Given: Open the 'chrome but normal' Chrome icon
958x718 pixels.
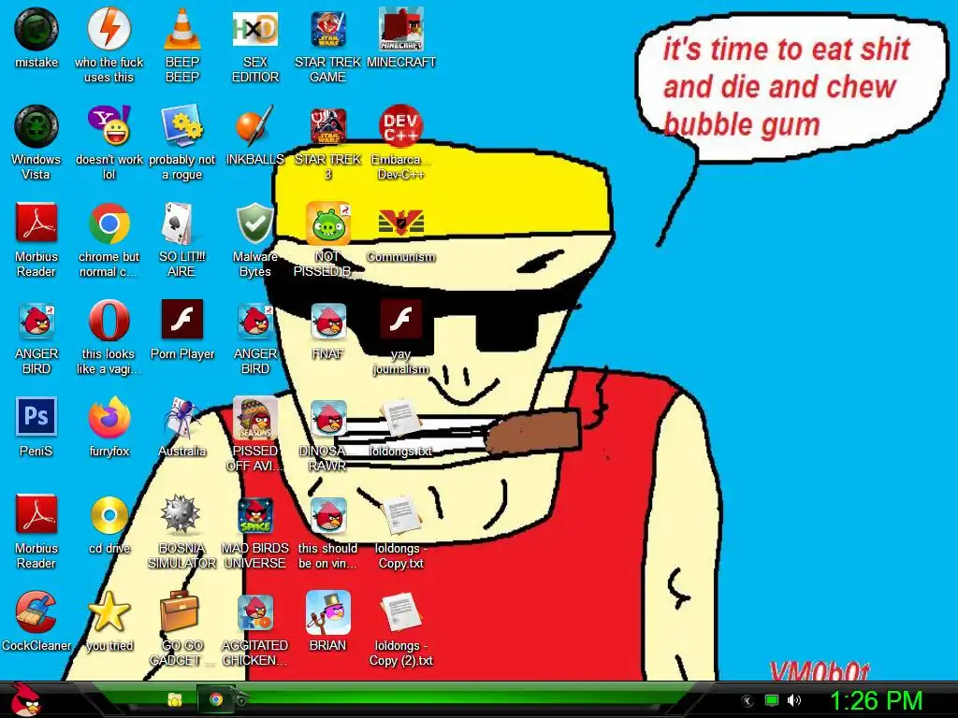Looking at the screenshot, I should coord(109,224).
